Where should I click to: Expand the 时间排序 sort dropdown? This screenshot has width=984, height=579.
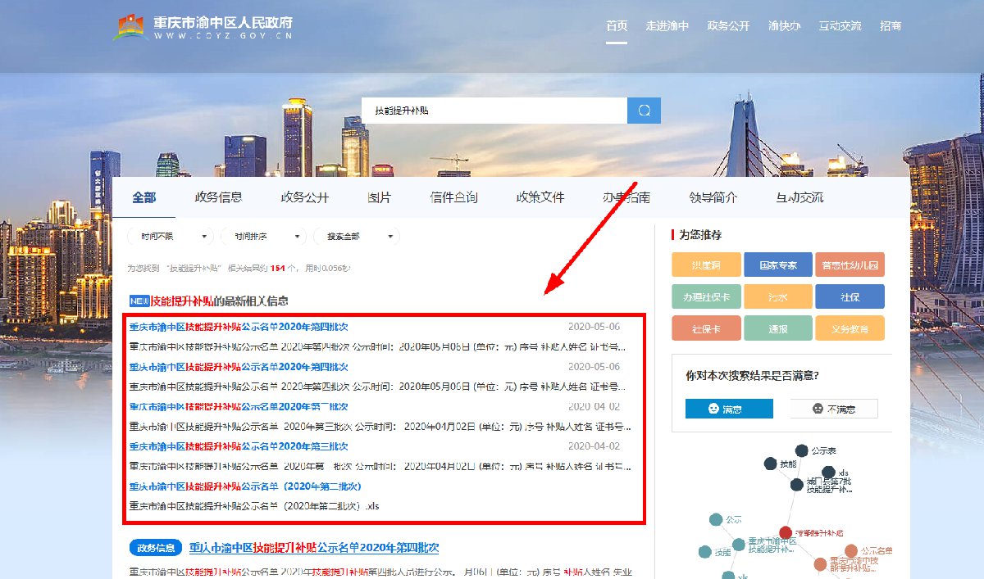[x=266, y=237]
